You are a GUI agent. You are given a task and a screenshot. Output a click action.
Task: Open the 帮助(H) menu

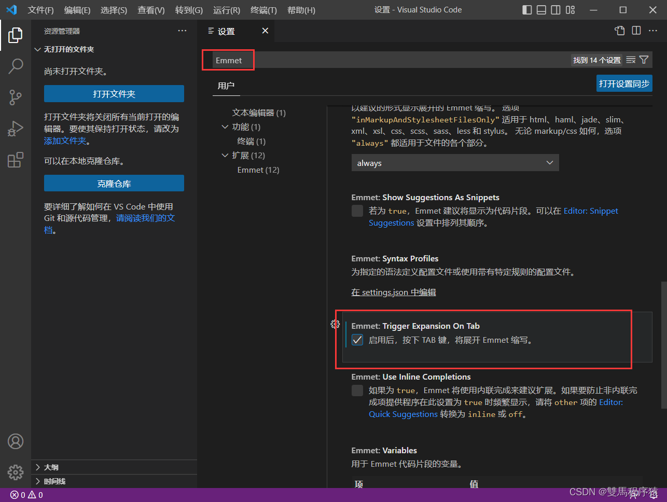[x=301, y=10]
